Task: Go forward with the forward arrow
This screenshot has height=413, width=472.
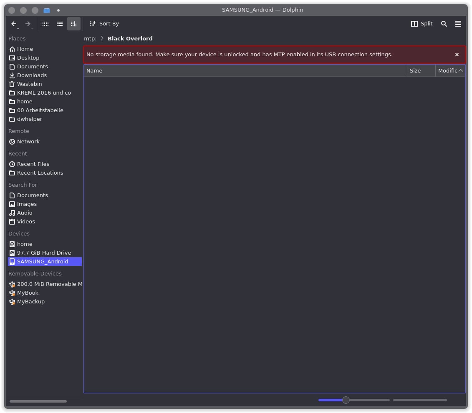Action: (28, 24)
